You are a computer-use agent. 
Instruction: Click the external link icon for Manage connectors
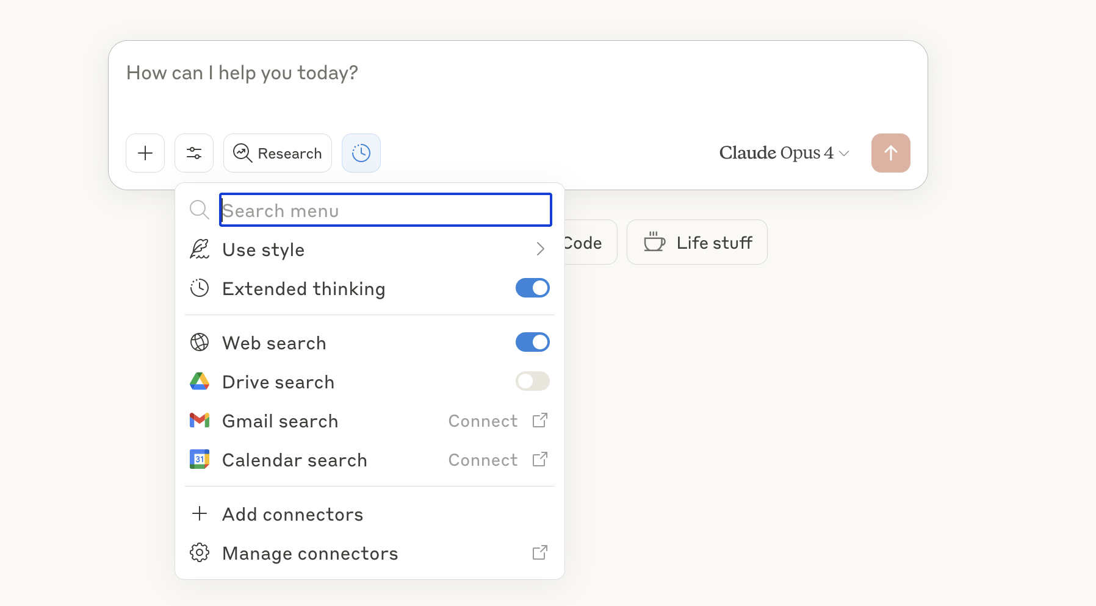click(540, 552)
